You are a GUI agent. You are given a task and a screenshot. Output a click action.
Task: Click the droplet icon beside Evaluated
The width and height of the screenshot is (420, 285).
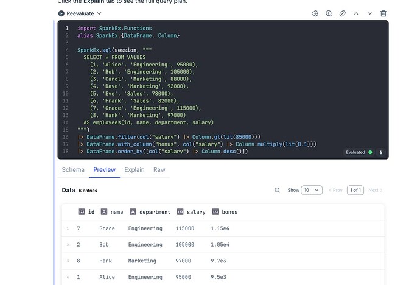coord(381,152)
